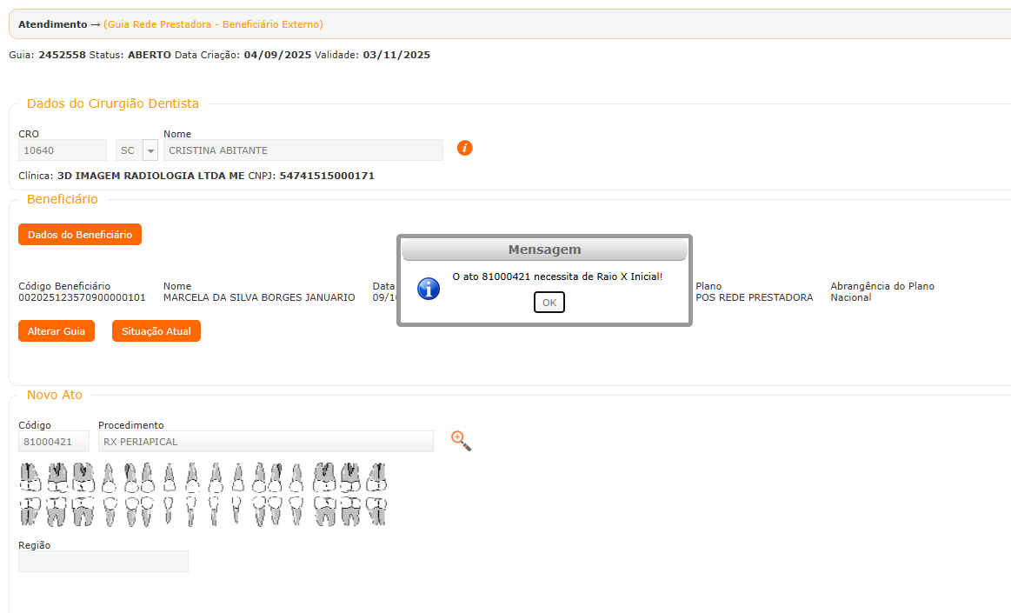Screen dimensions: 1011x613
Task: Open the SC state dropdown for CRO
Action: 150,150
